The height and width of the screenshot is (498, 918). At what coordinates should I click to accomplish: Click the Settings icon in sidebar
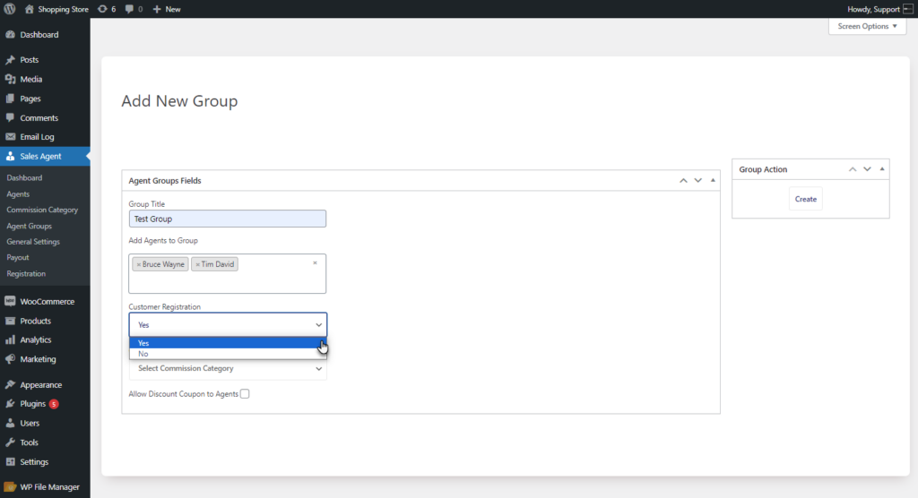pos(10,461)
